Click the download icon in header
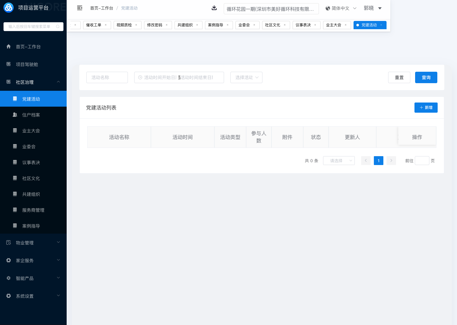This screenshot has height=325, width=457. pyautogui.click(x=214, y=8)
